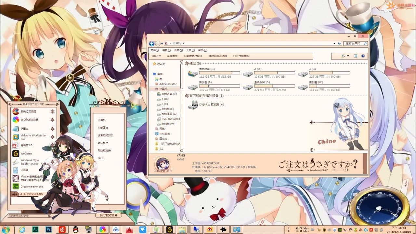This screenshot has width=416, height=234.
Task: Open recent pages dropdown beside forward button
Action: [x=162, y=44]
